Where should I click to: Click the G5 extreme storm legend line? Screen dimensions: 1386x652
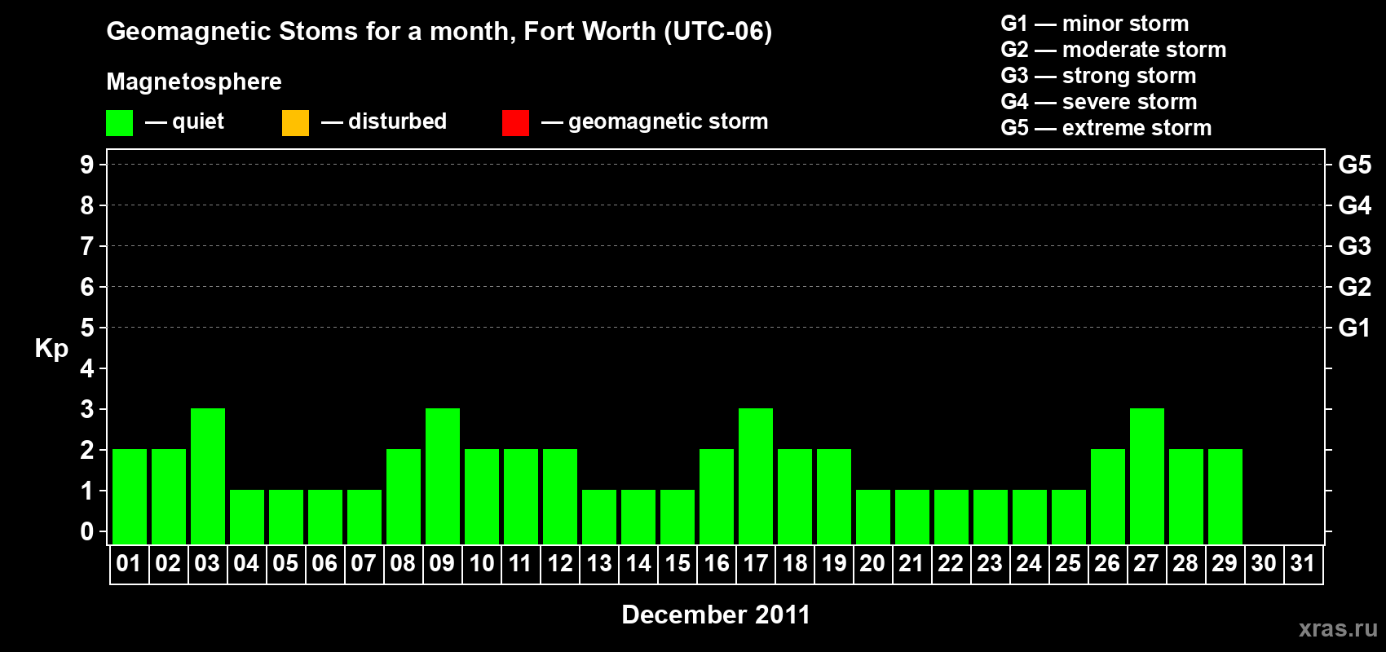1106,128
